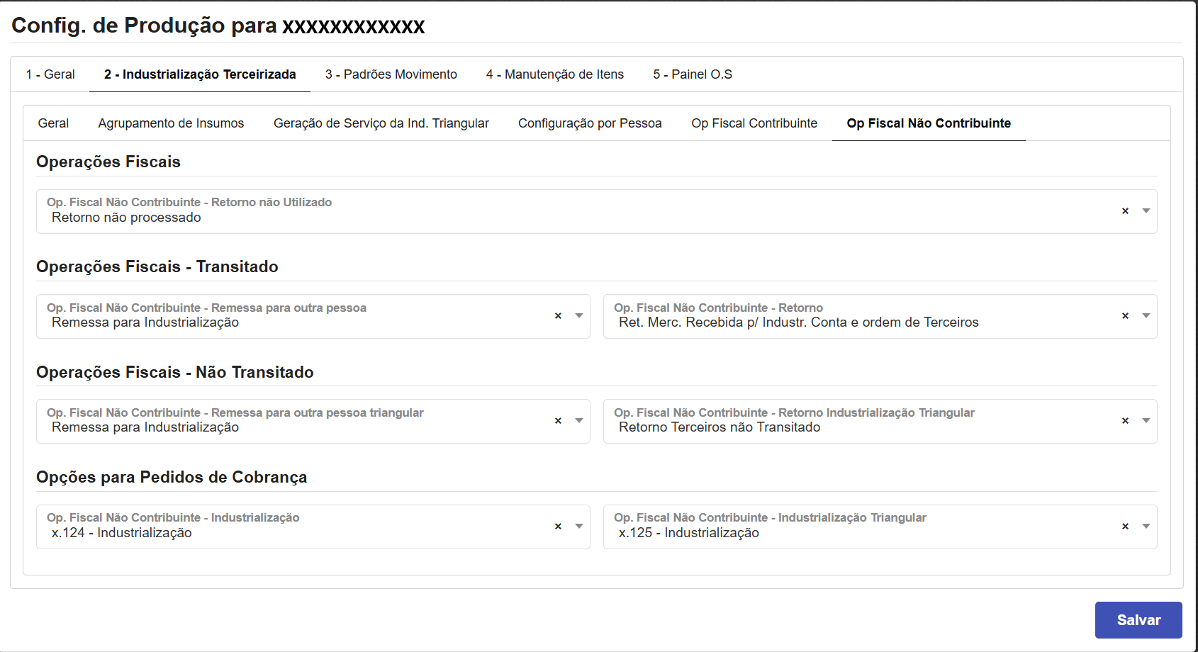Image resolution: width=1198 pixels, height=652 pixels.
Task: Click the Salvar button
Action: pos(1138,620)
